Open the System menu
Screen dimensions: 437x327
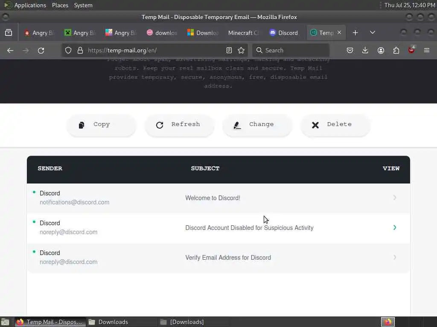(x=83, y=5)
